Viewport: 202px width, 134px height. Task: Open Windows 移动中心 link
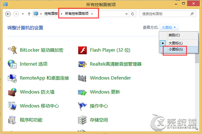[x=39, y=106]
